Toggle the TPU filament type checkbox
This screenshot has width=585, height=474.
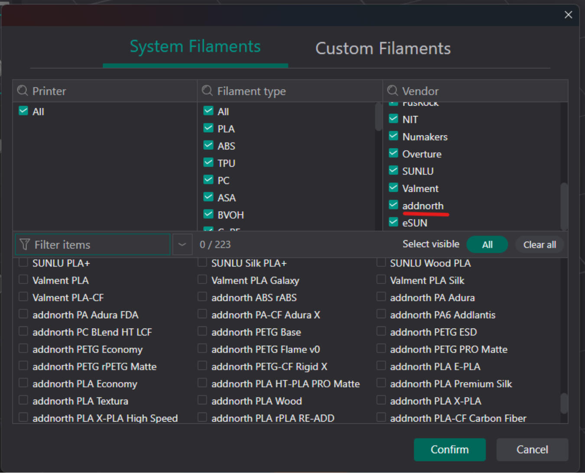tap(208, 163)
